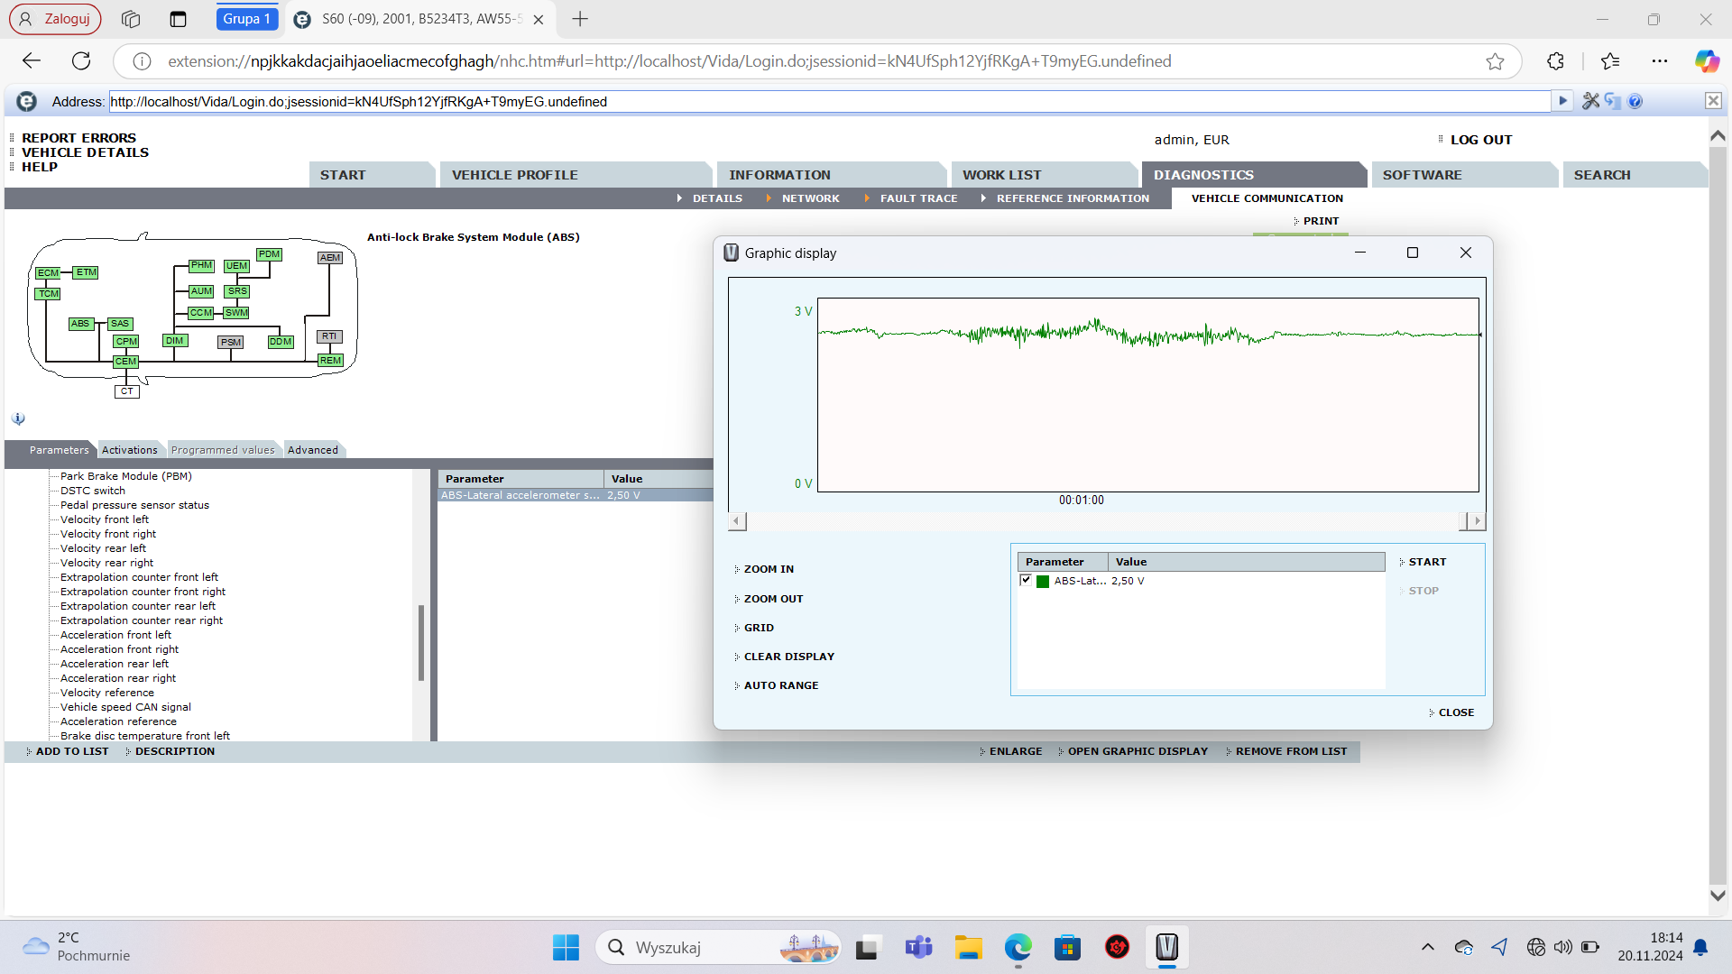This screenshot has width=1732, height=974.
Task: Select the CEM node in network diagram
Action: click(x=126, y=362)
